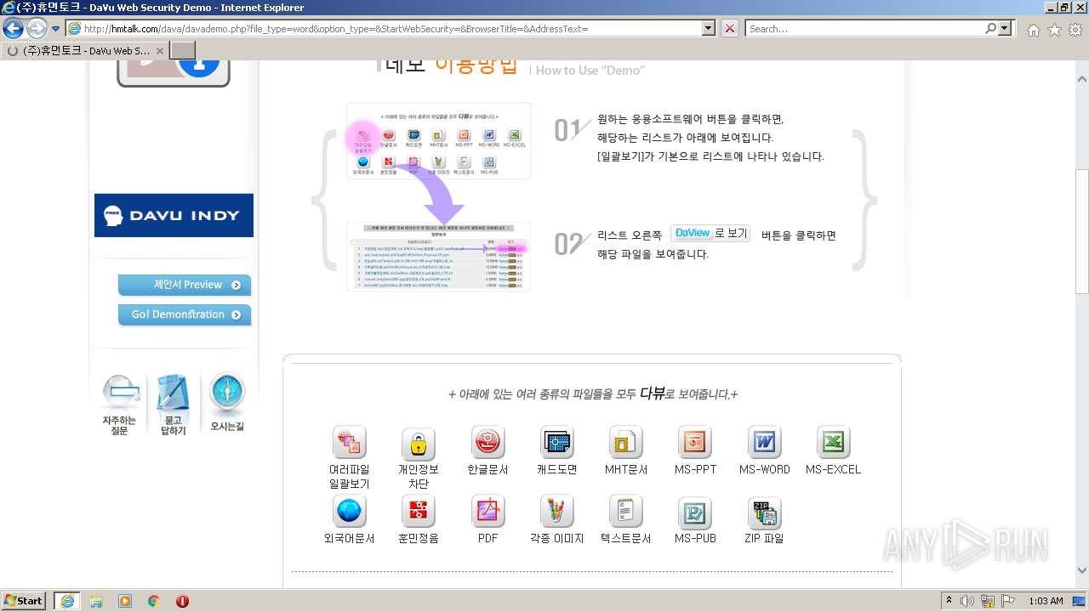1089x612 pixels.
Task: Expand the address bar dropdown arrow
Action: [709, 29]
